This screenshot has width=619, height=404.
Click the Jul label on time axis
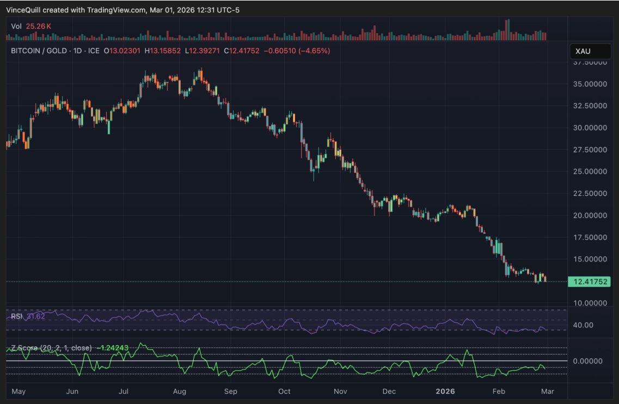point(124,391)
